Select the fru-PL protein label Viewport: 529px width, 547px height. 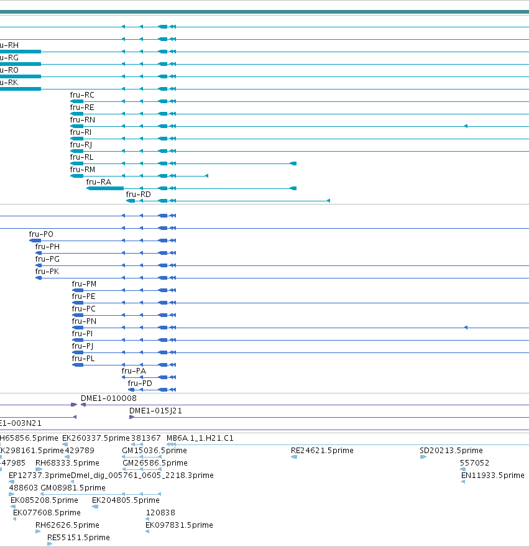pyautogui.click(x=83, y=359)
